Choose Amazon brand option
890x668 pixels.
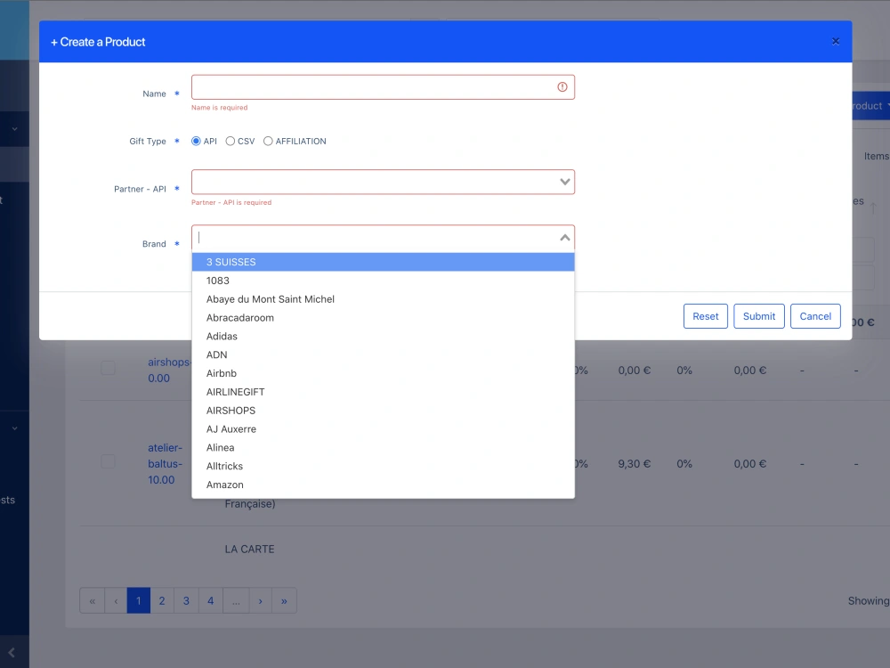(383, 485)
